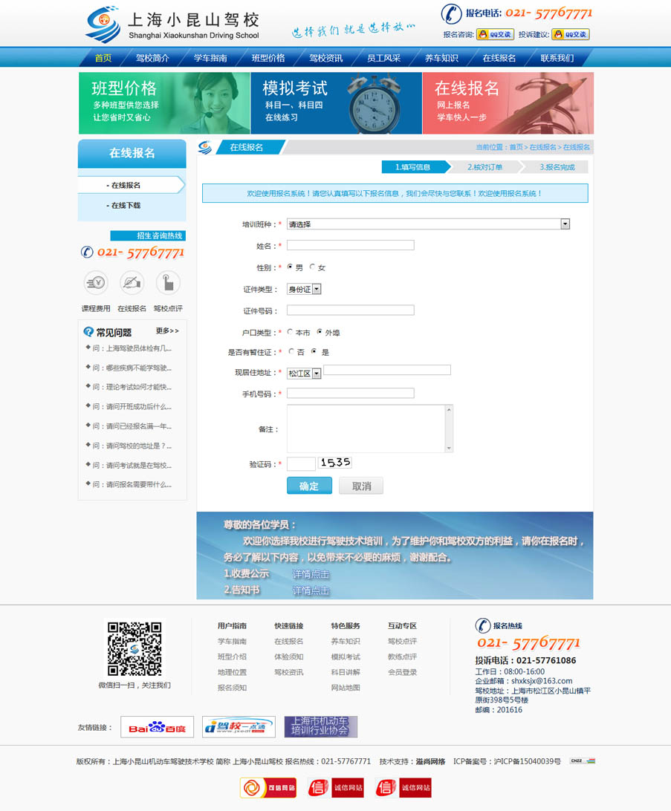Click the 手机号码 input field
Screen dimensions: 671x811
click(350, 394)
